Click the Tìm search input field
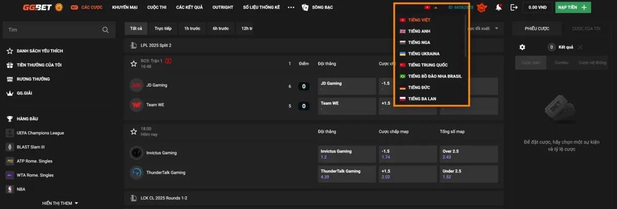The image size is (617, 209). coord(58,30)
